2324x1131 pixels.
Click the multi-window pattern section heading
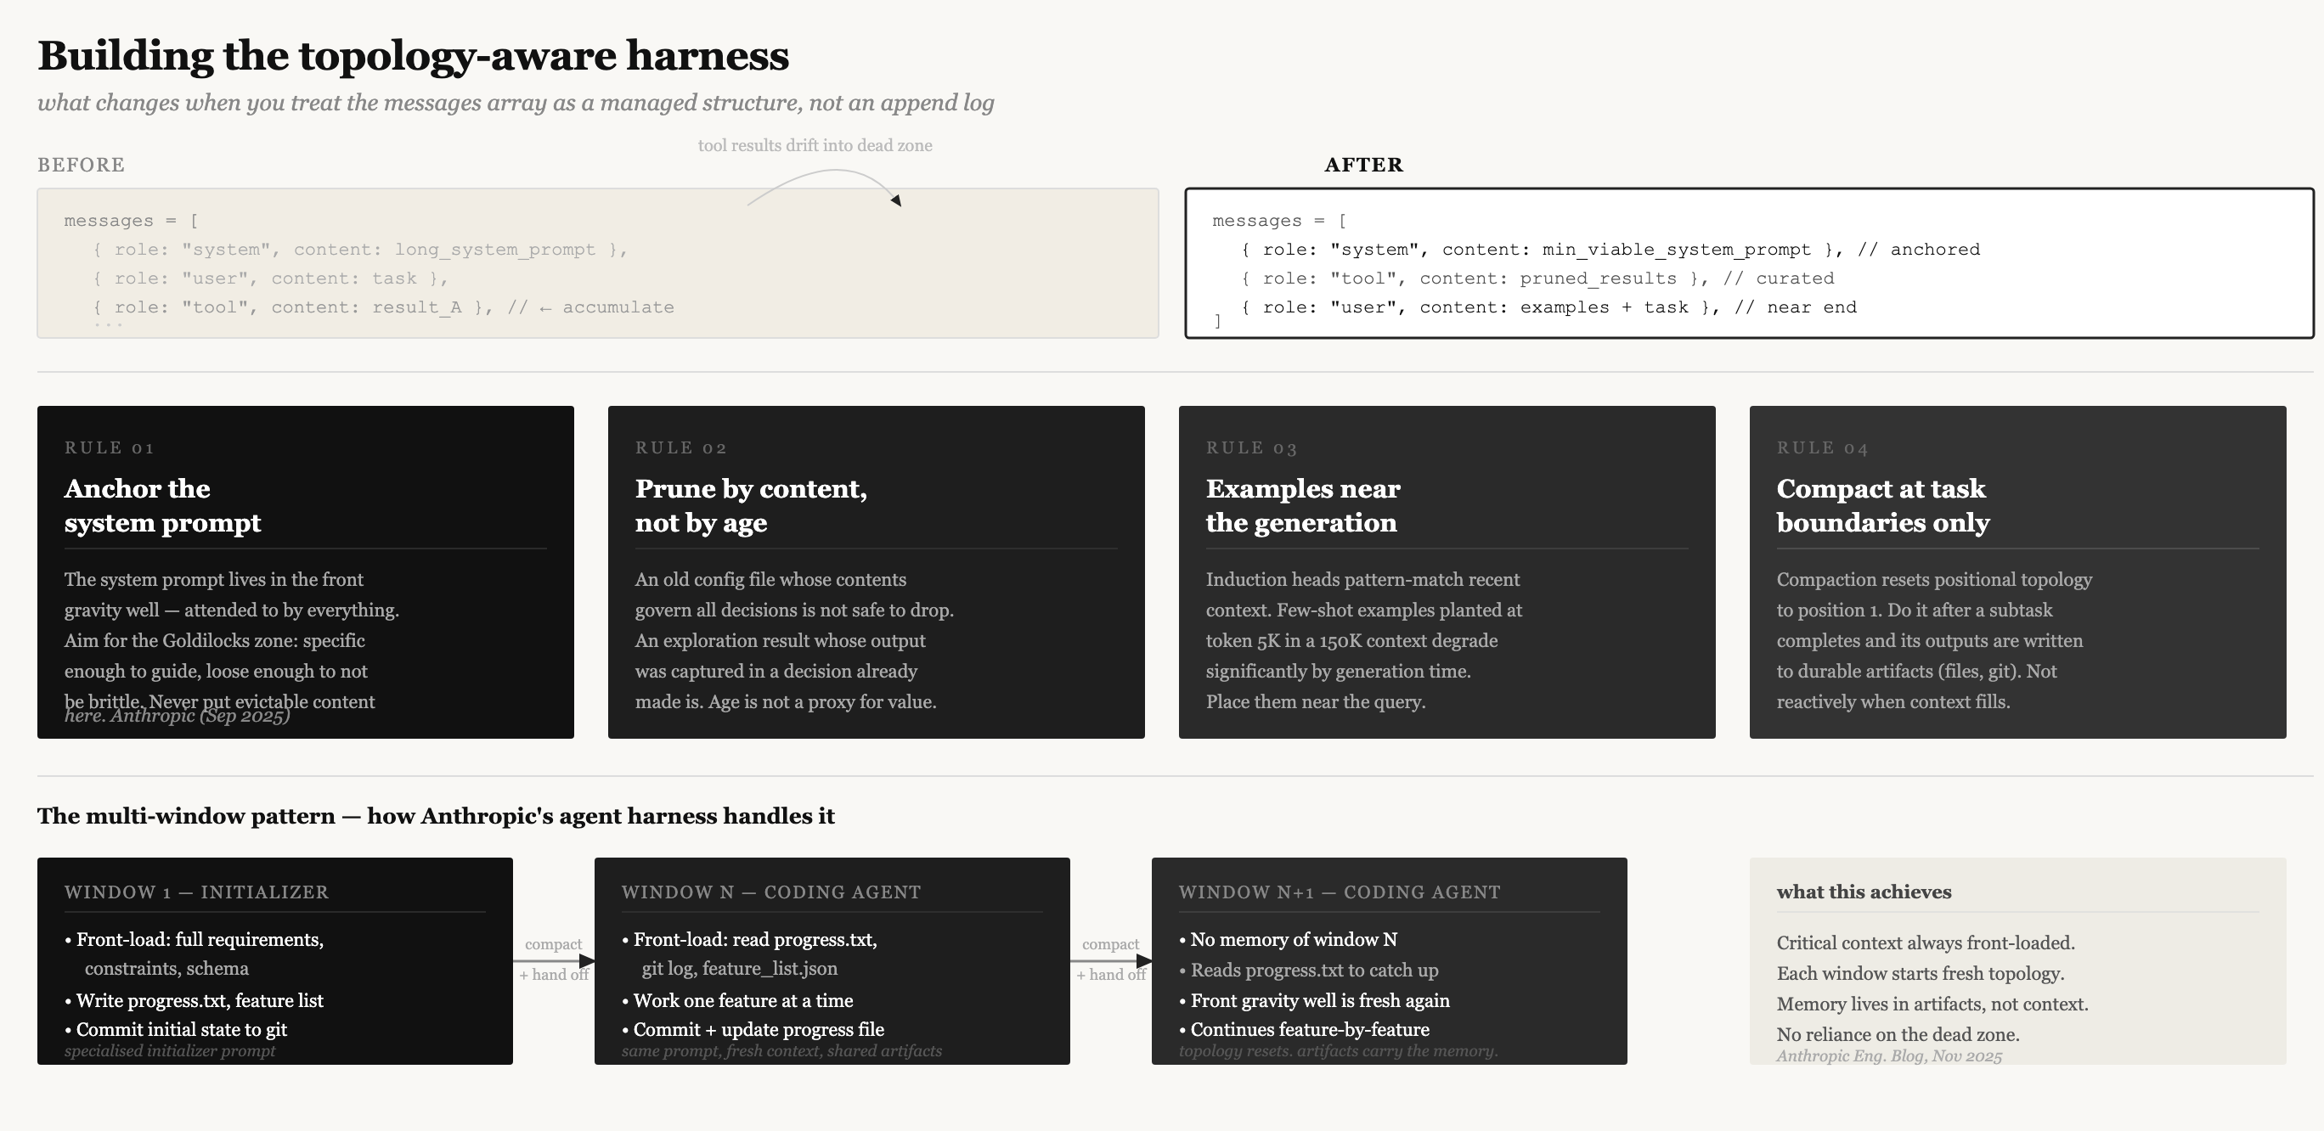click(436, 816)
